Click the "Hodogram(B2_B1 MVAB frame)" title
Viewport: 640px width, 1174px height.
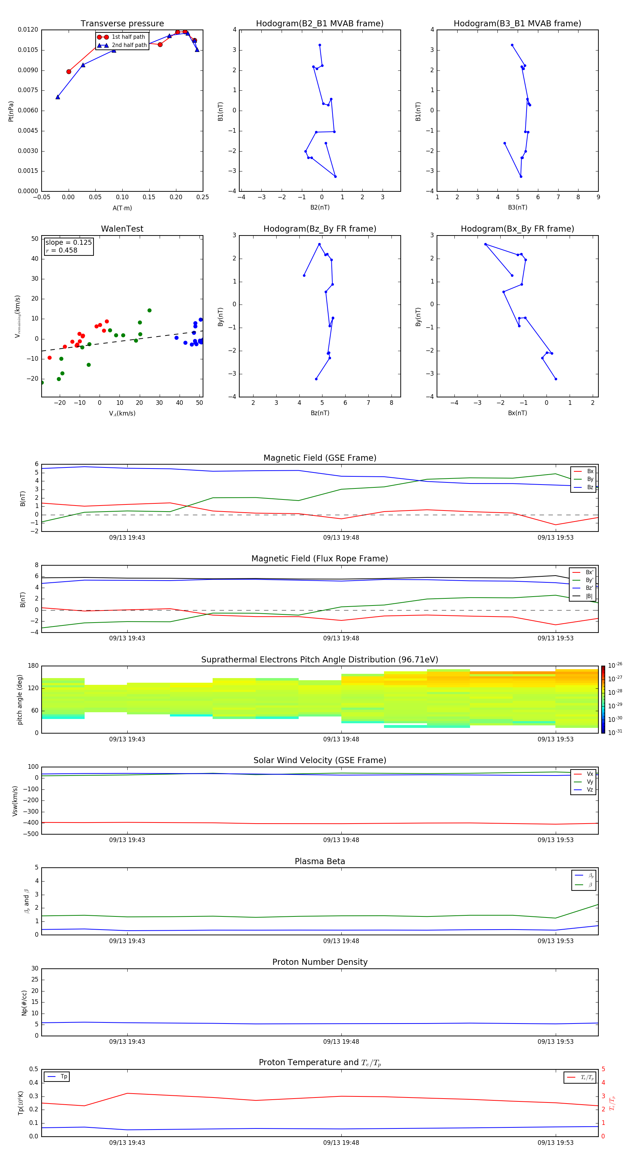pyautogui.click(x=320, y=24)
